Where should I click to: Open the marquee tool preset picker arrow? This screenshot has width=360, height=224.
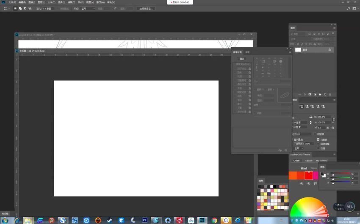(x=9, y=9)
